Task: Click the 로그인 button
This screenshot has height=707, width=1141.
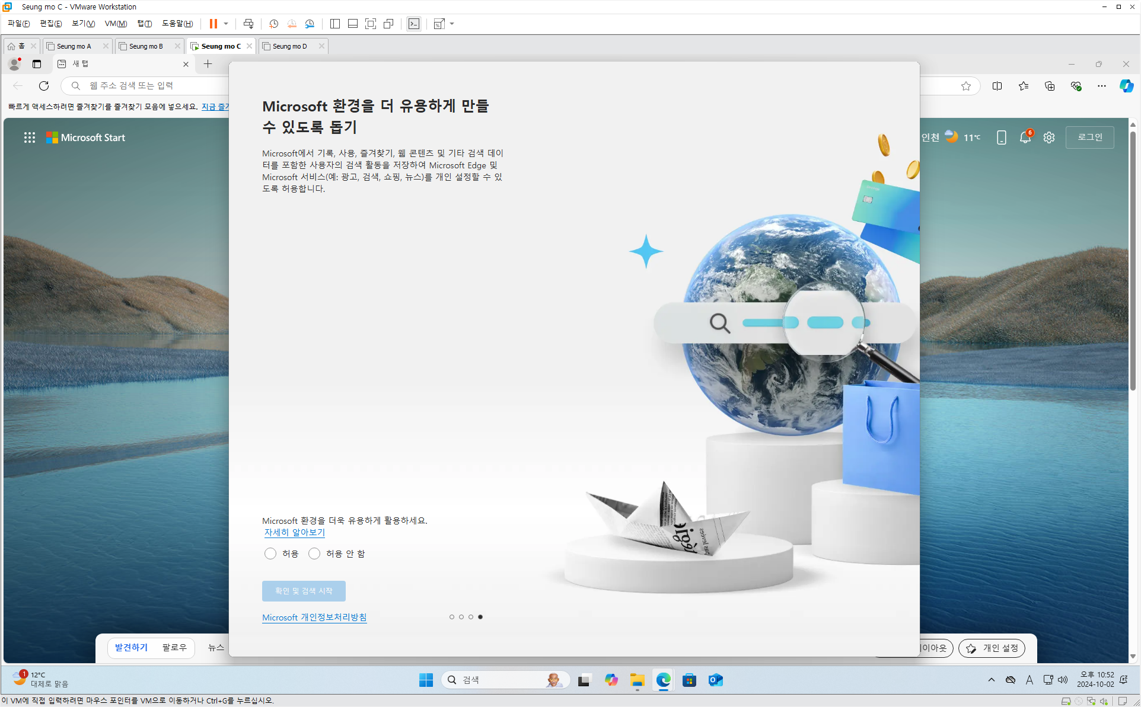Action: [x=1089, y=137]
